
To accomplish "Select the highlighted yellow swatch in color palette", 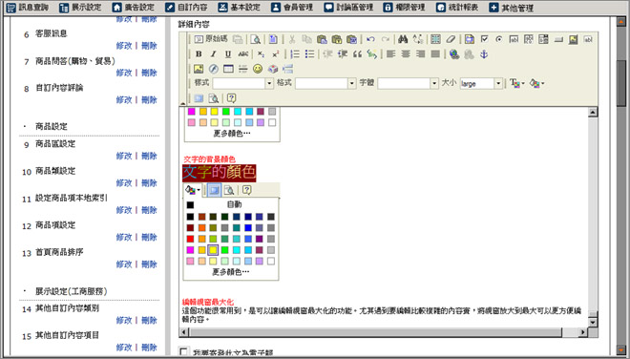I will [x=213, y=250].
